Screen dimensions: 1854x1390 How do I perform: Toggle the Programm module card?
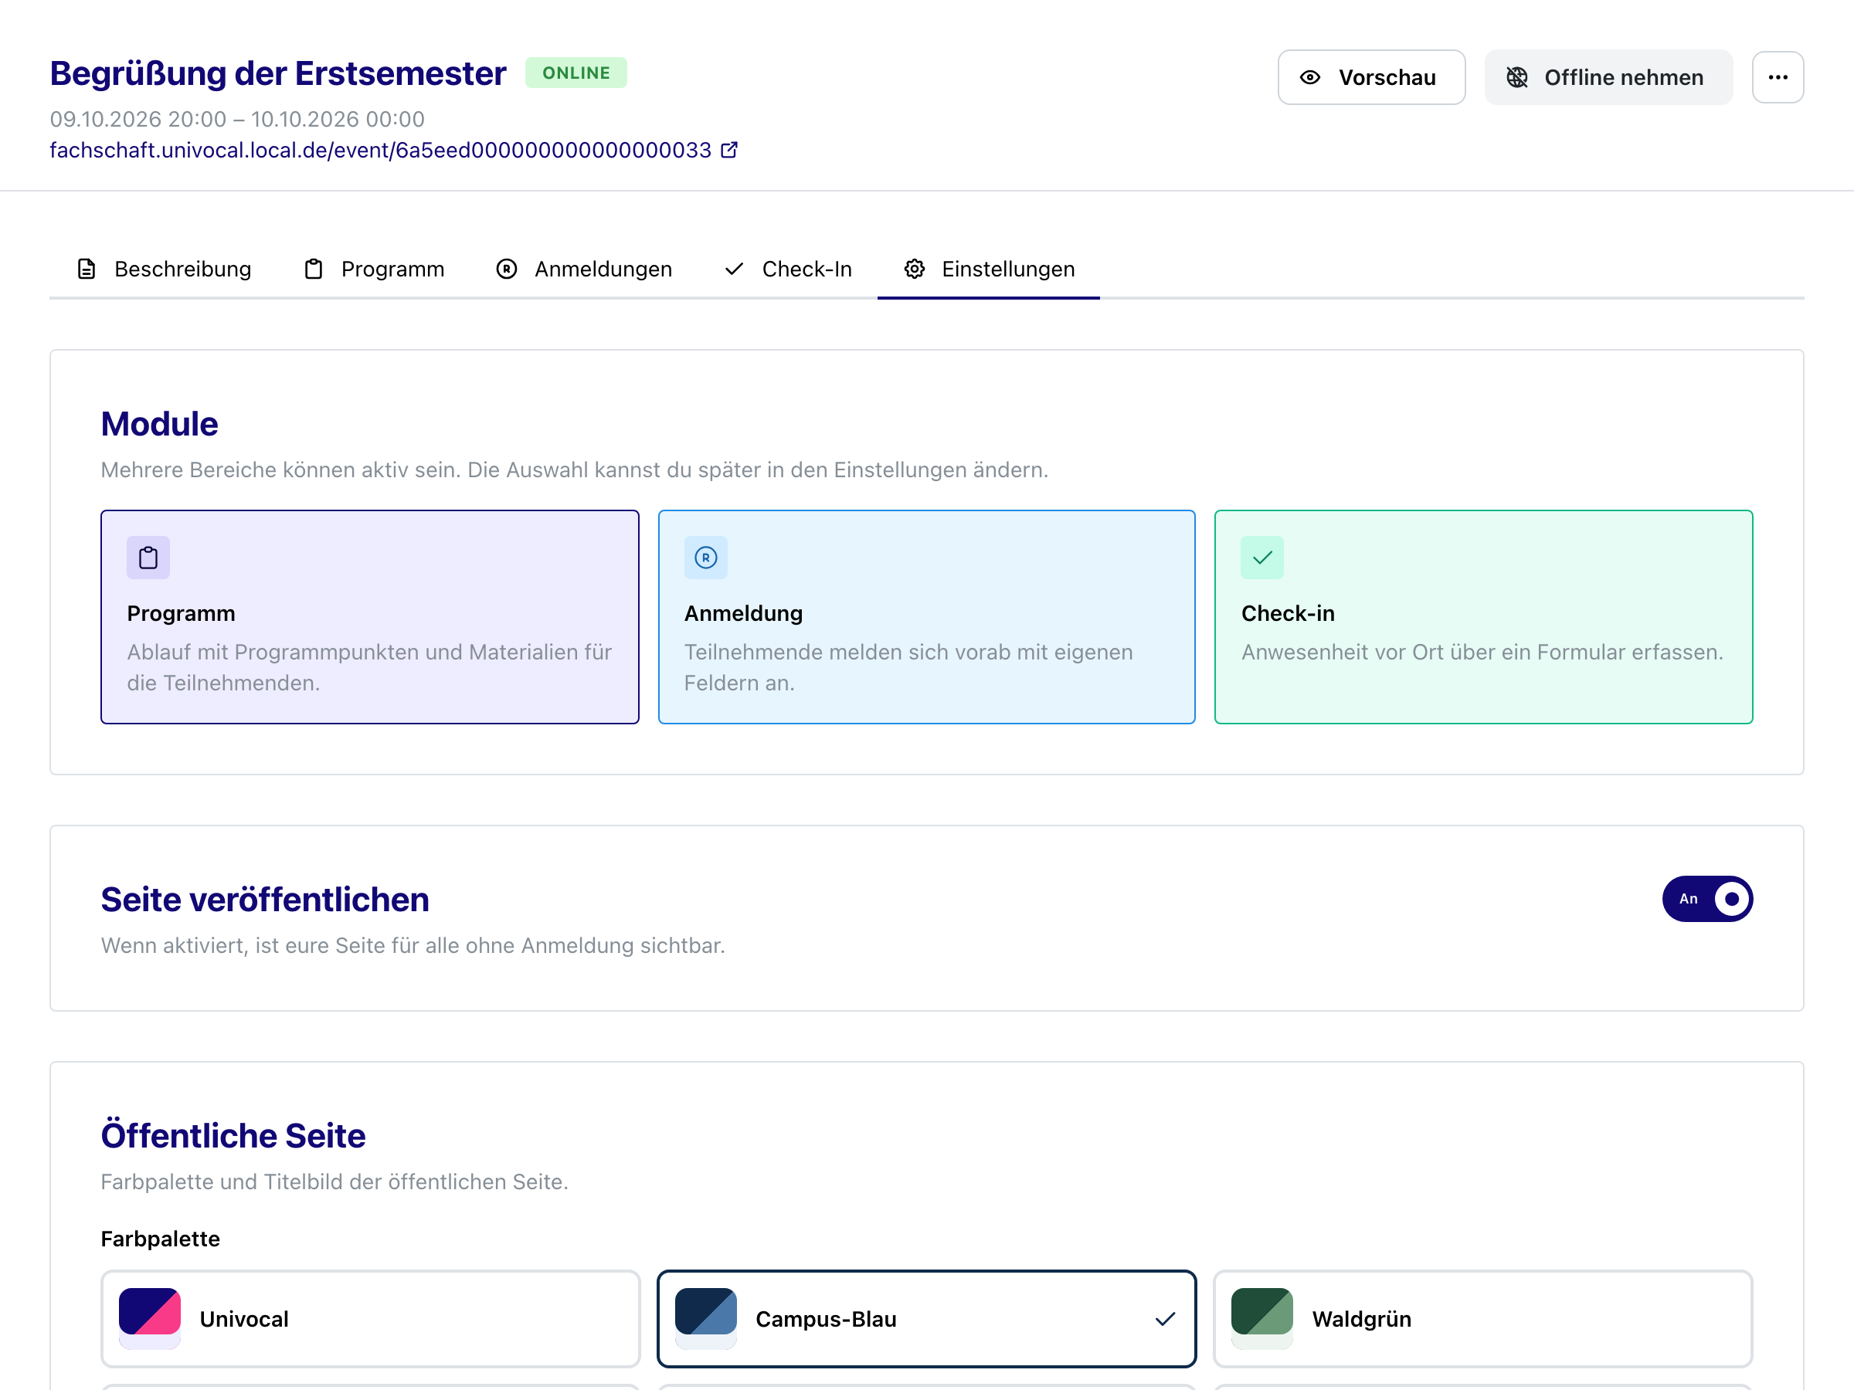coord(369,617)
